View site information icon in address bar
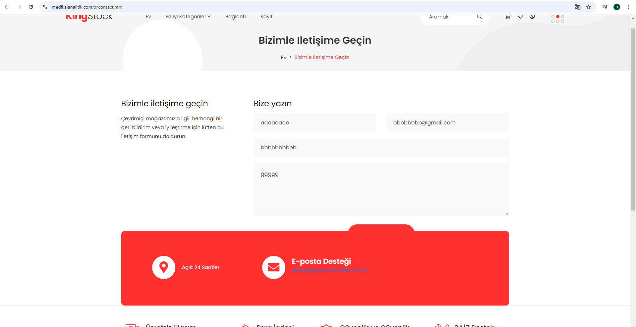Viewport: 636px width, 327px height. 45,7
